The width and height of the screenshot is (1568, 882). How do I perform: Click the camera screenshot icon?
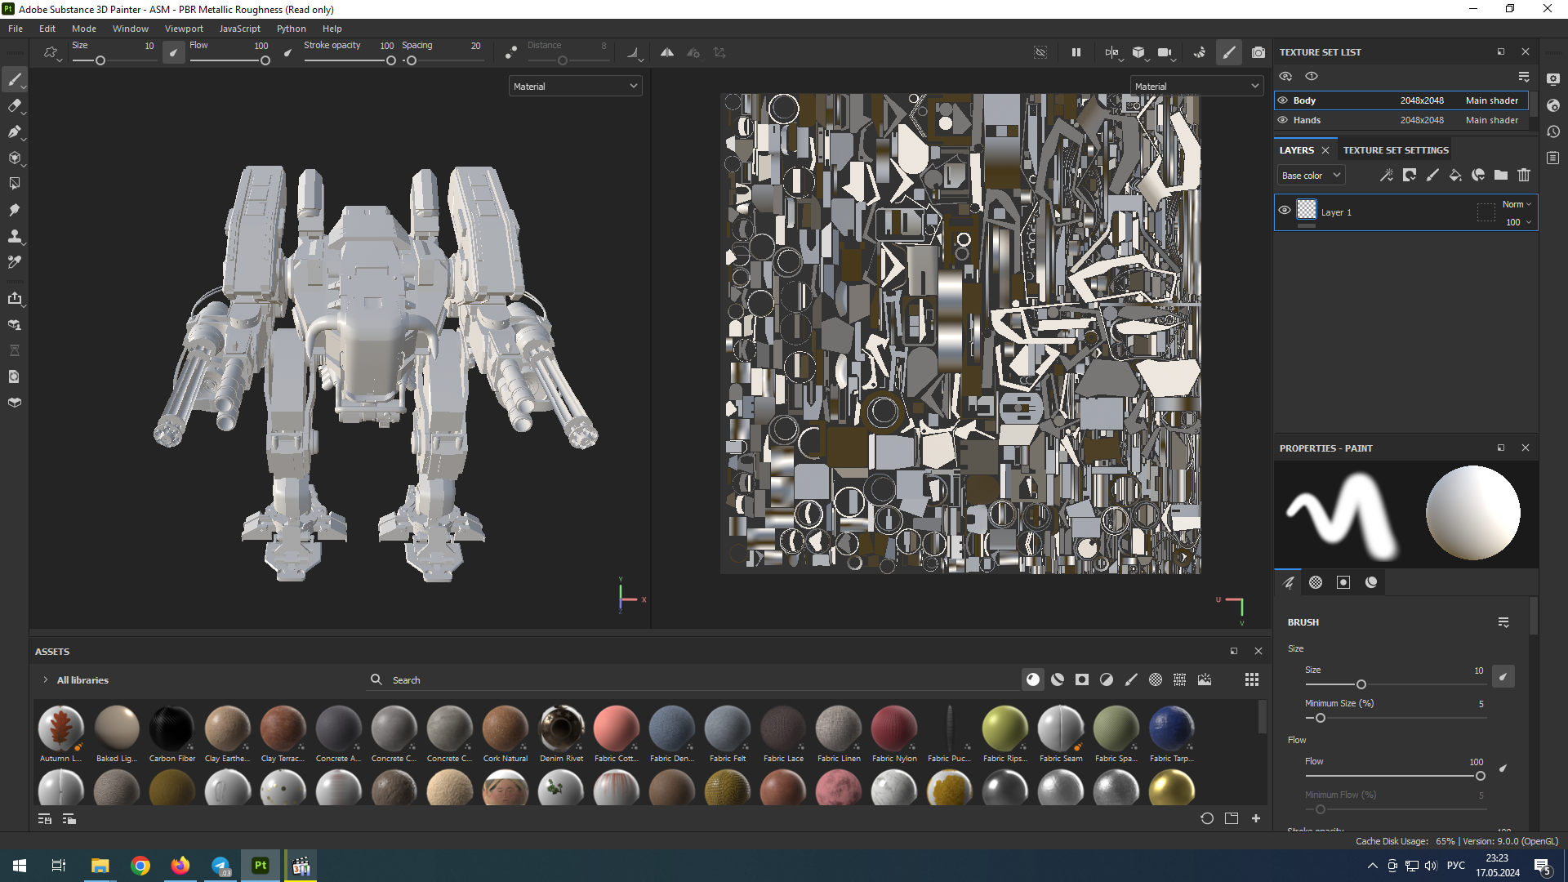[x=1258, y=52]
